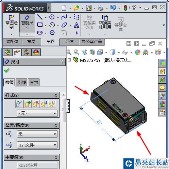Viewport: 169px width, 169px height.
Task: Click Zoom to Fit magnifier icon
Action: (x=69, y=52)
